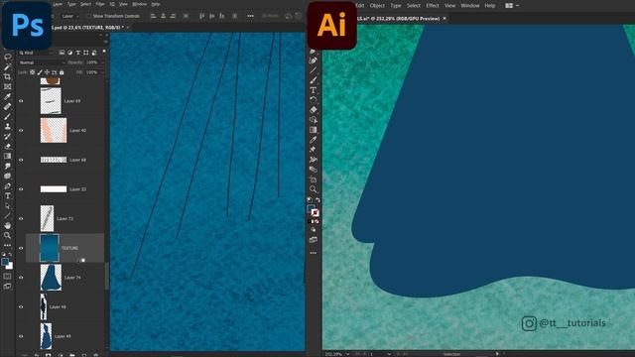The height and width of the screenshot is (357, 635).
Task: Hide Layer 74 visibility eye
Action: coord(21,278)
